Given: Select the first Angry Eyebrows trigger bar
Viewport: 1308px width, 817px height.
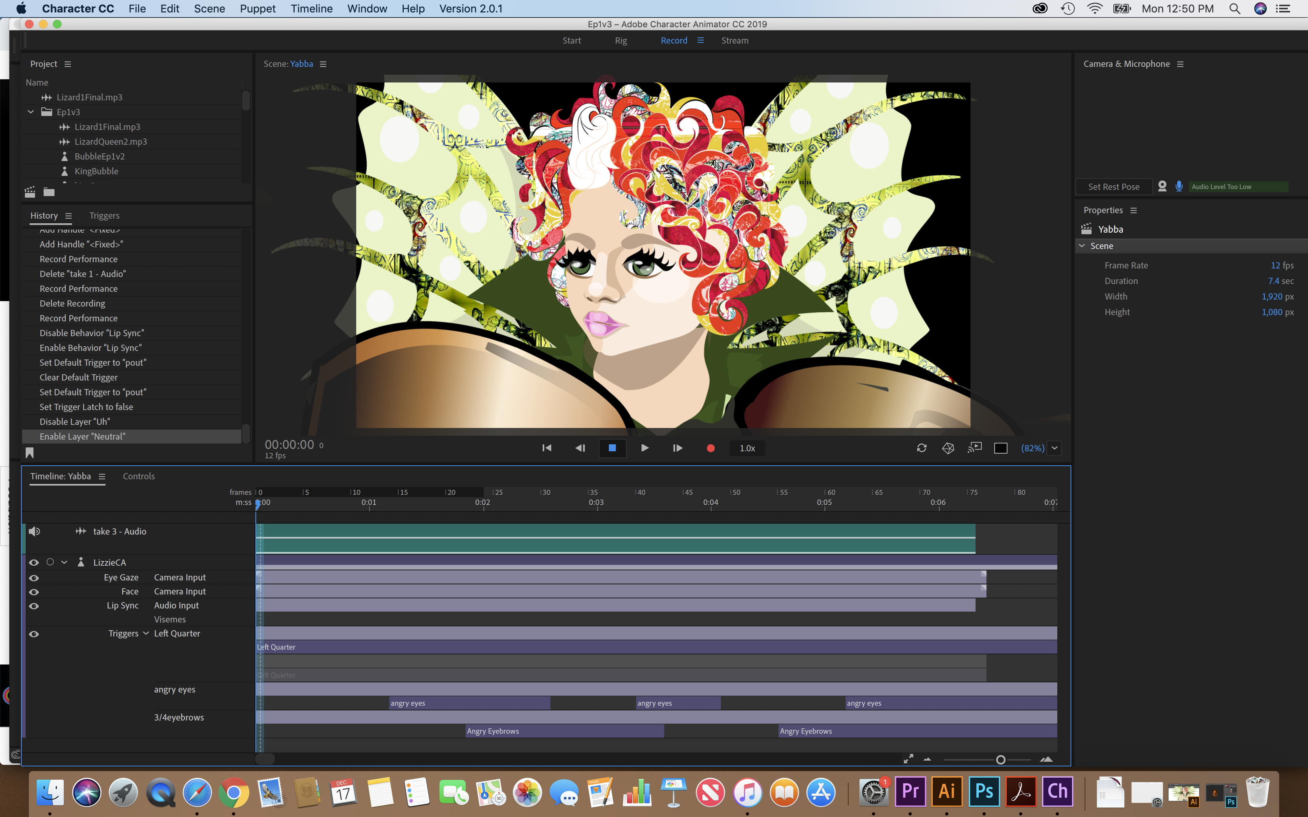Looking at the screenshot, I should (564, 731).
